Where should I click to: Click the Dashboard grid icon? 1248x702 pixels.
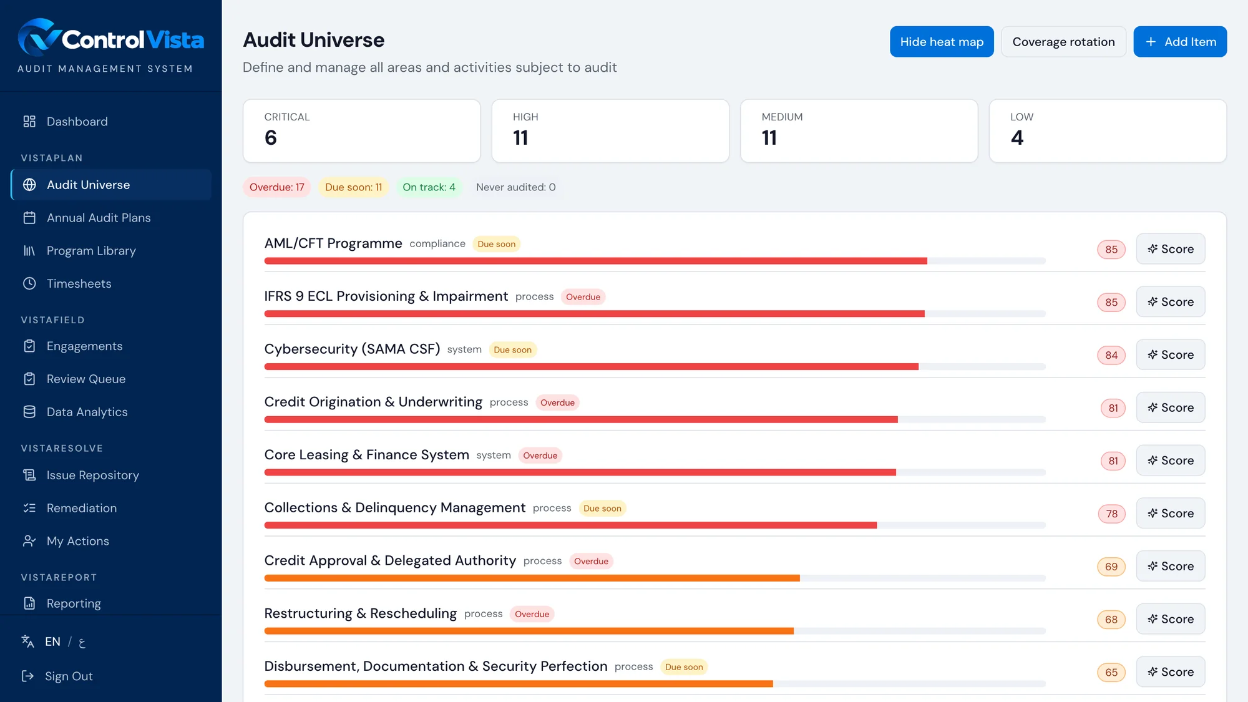tap(29, 122)
